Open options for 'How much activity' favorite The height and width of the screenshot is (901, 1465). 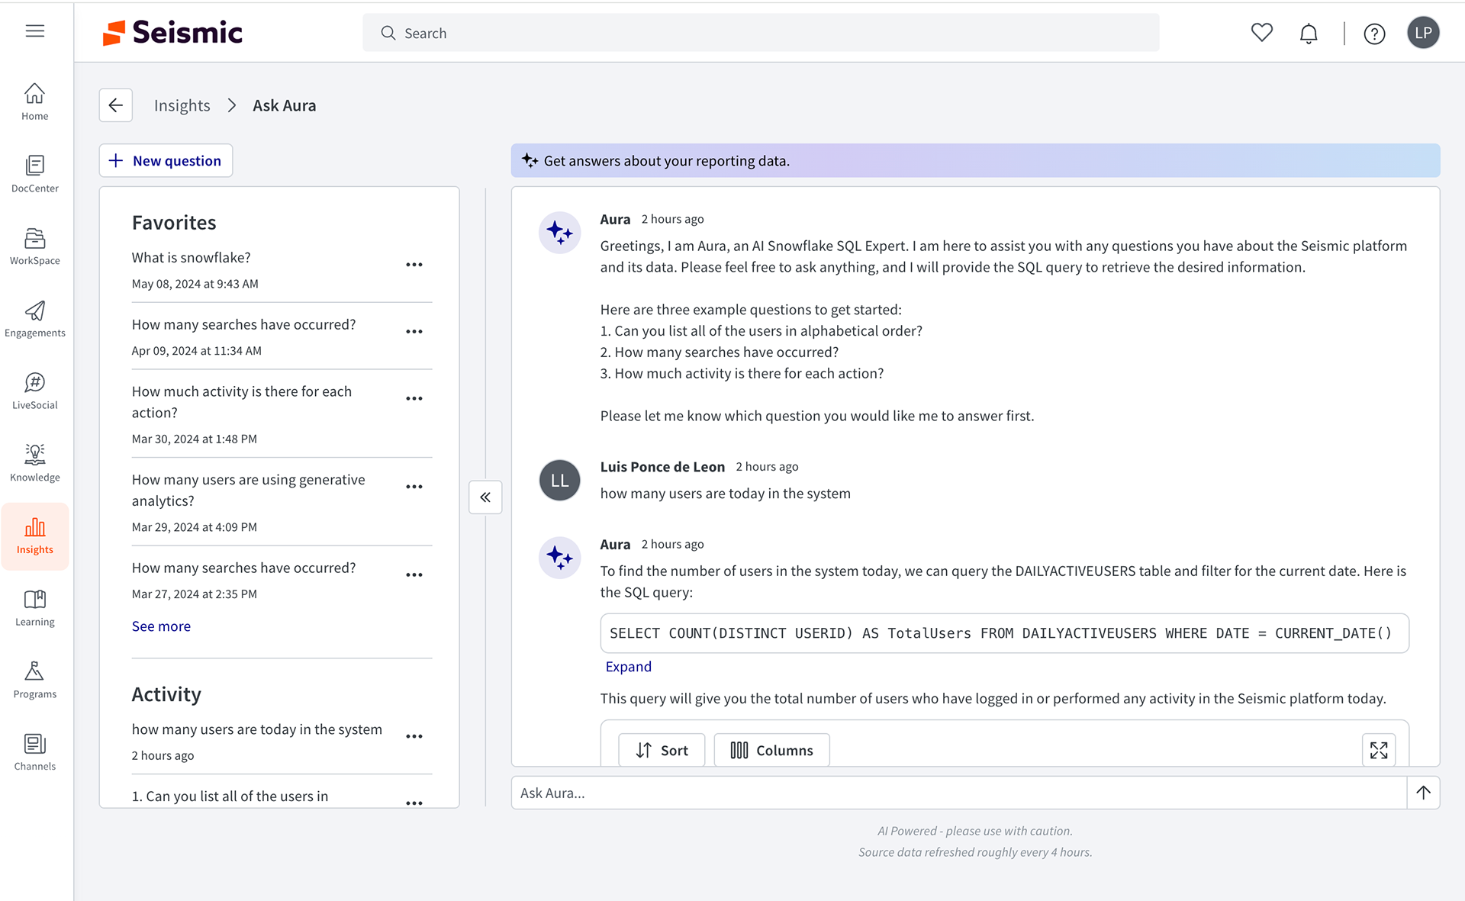pyautogui.click(x=414, y=399)
